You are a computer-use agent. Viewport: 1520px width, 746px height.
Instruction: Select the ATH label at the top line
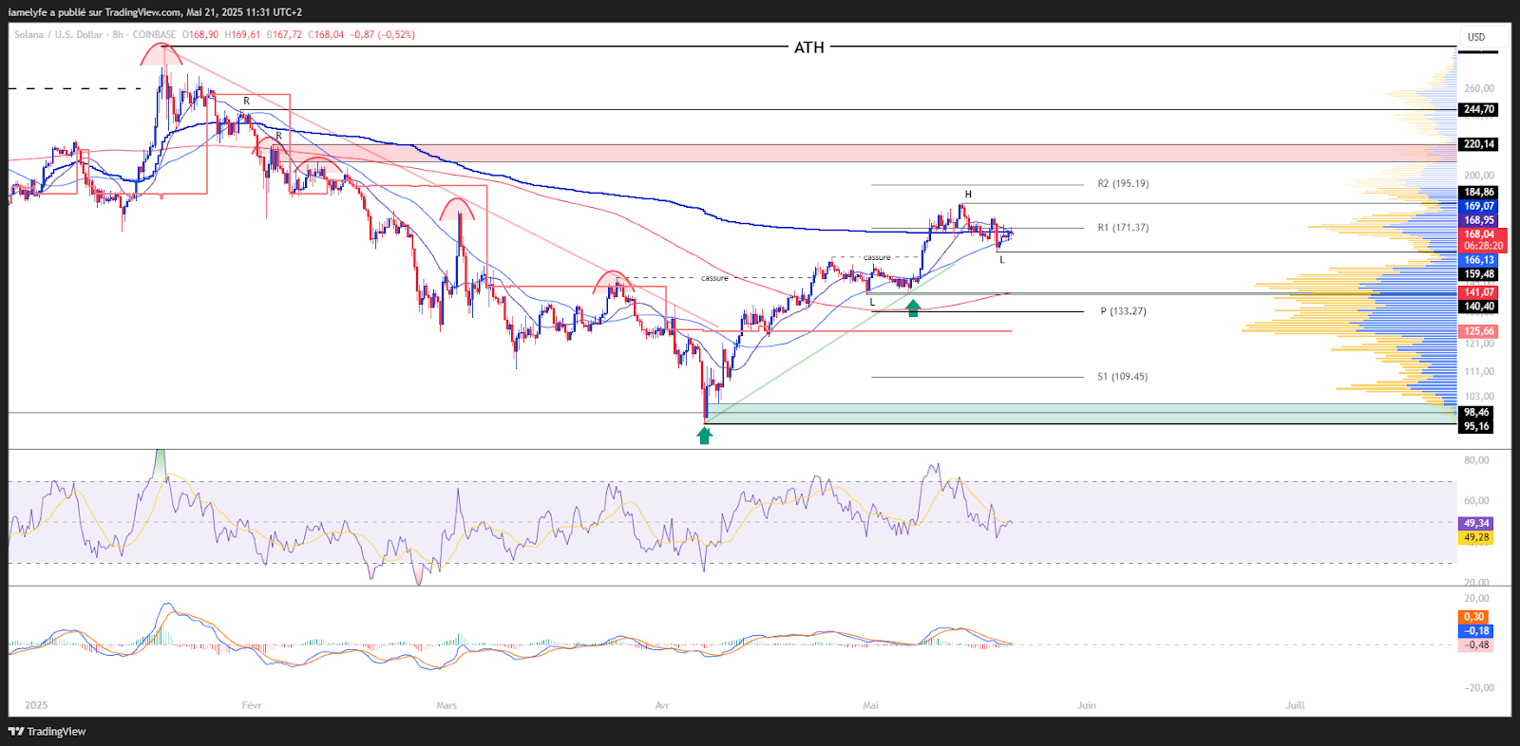point(809,47)
